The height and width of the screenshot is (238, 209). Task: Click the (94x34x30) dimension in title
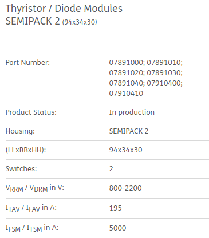[x=80, y=22]
